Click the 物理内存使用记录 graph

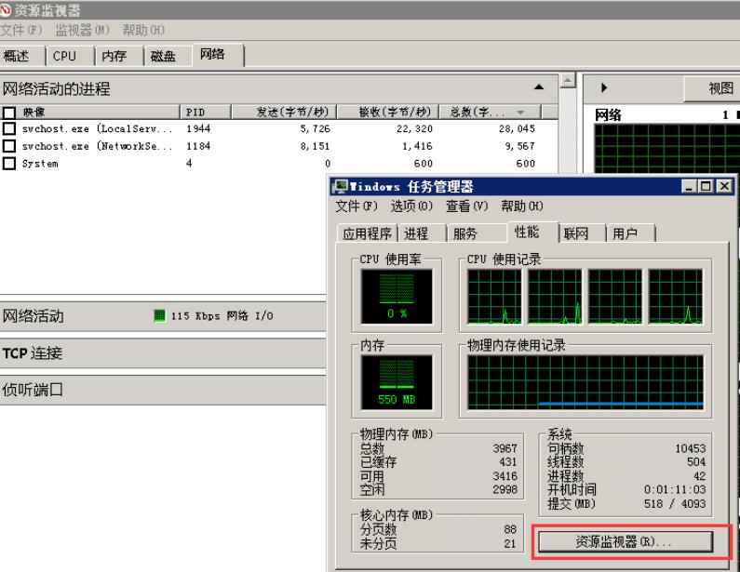point(585,382)
